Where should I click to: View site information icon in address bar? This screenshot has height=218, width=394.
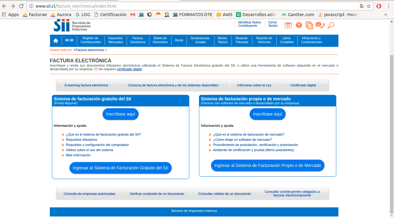click(31, 6)
